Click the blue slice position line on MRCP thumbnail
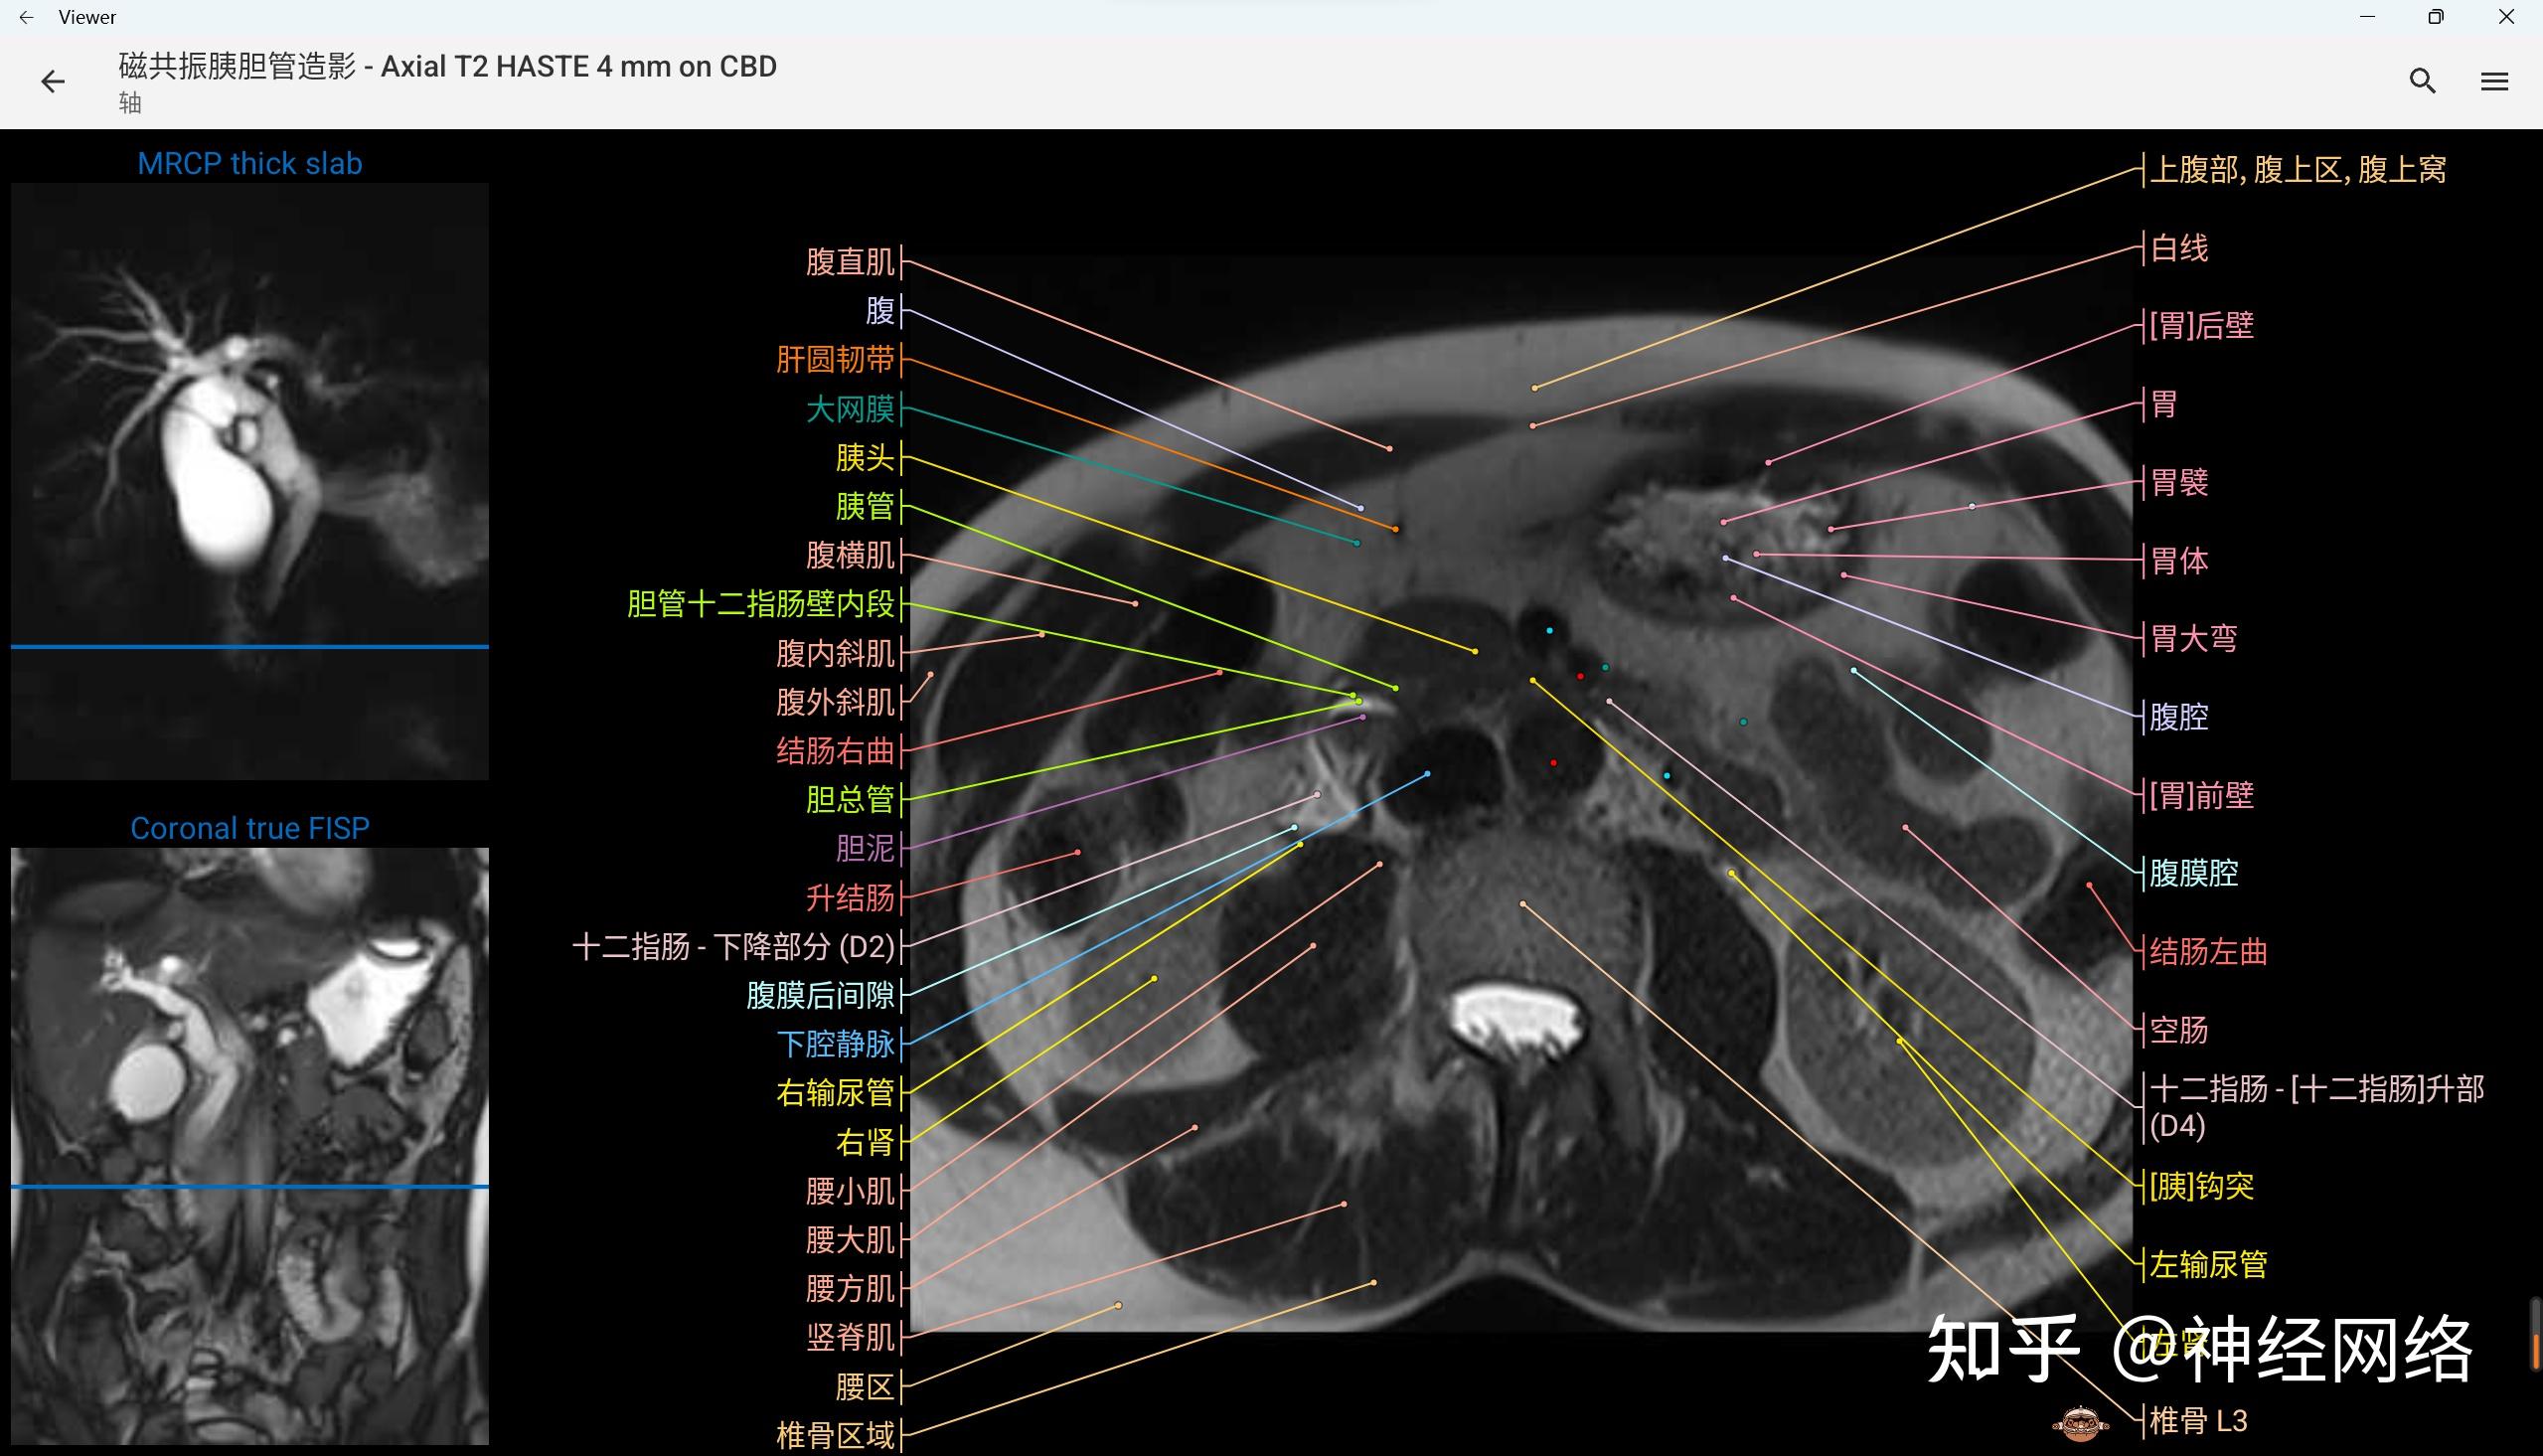 coord(248,647)
